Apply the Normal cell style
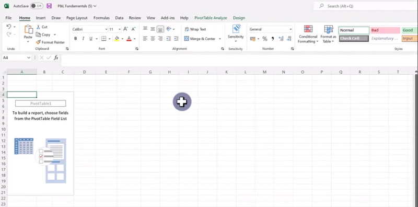 click(354, 30)
